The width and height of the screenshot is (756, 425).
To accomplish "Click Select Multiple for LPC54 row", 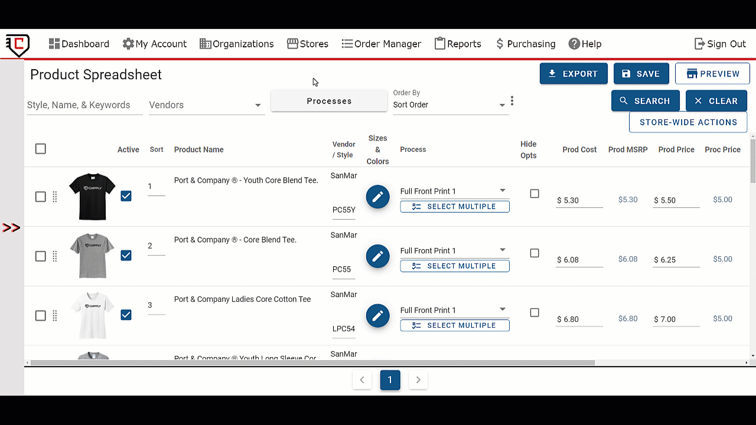I will 455,326.
